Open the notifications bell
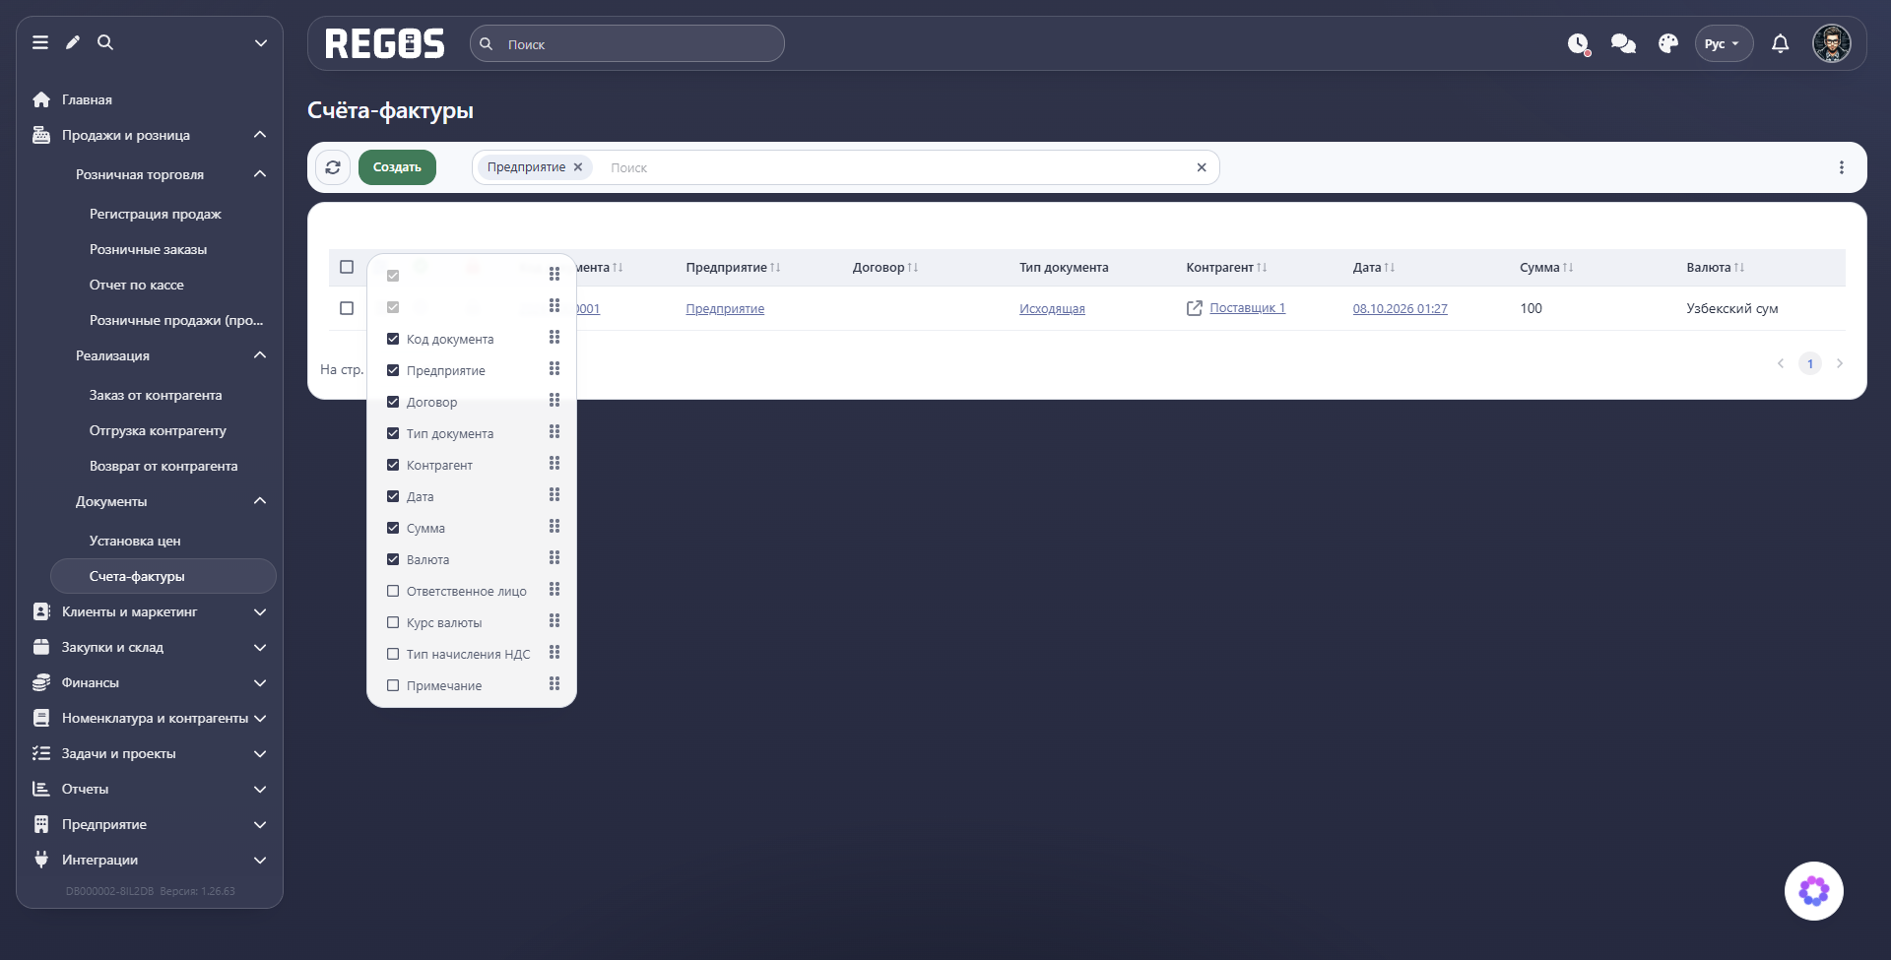This screenshot has width=1891, height=960. pos(1781,44)
